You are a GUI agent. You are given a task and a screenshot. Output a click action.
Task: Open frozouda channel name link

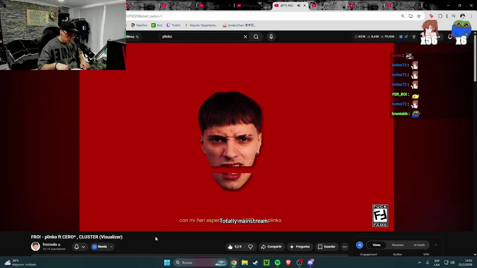pos(50,245)
